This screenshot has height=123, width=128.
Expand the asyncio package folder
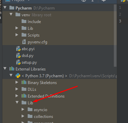[23, 109]
